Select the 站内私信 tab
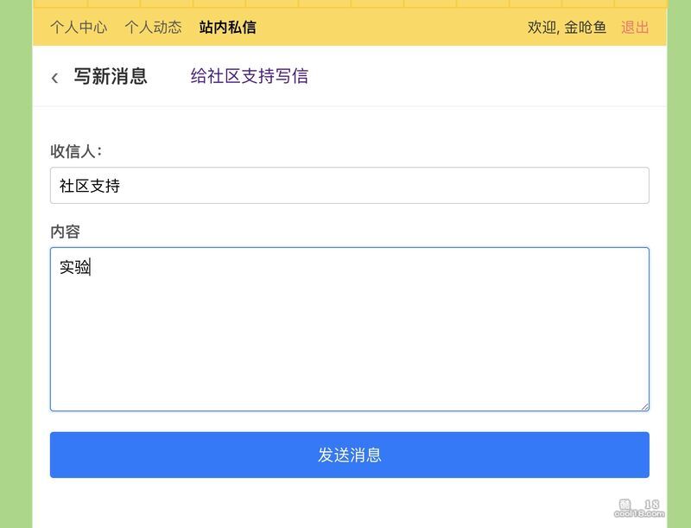 [x=227, y=27]
